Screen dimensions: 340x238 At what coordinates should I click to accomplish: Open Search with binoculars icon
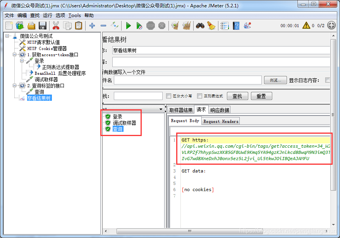coord(200,26)
